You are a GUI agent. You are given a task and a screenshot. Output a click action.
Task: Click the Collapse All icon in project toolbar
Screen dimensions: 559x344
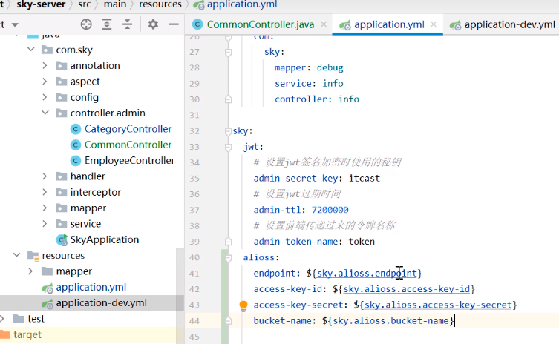click(x=128, y=24)
